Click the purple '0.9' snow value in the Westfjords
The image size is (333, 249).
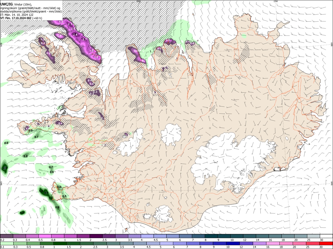coord(60,36)
